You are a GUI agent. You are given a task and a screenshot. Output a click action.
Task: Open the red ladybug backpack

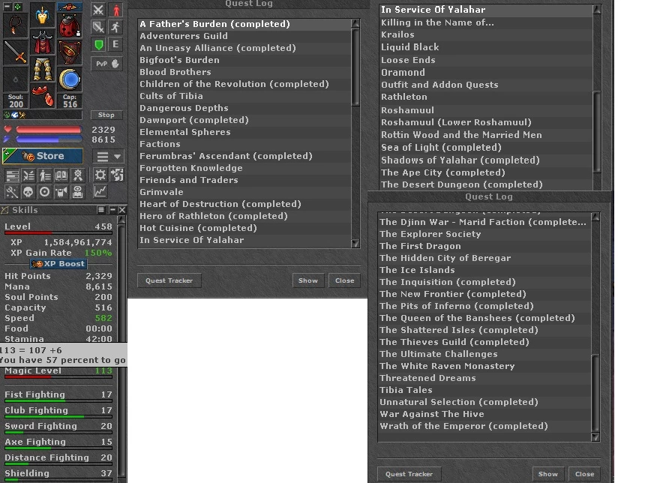pyautogui.click(x=70, y=25)
